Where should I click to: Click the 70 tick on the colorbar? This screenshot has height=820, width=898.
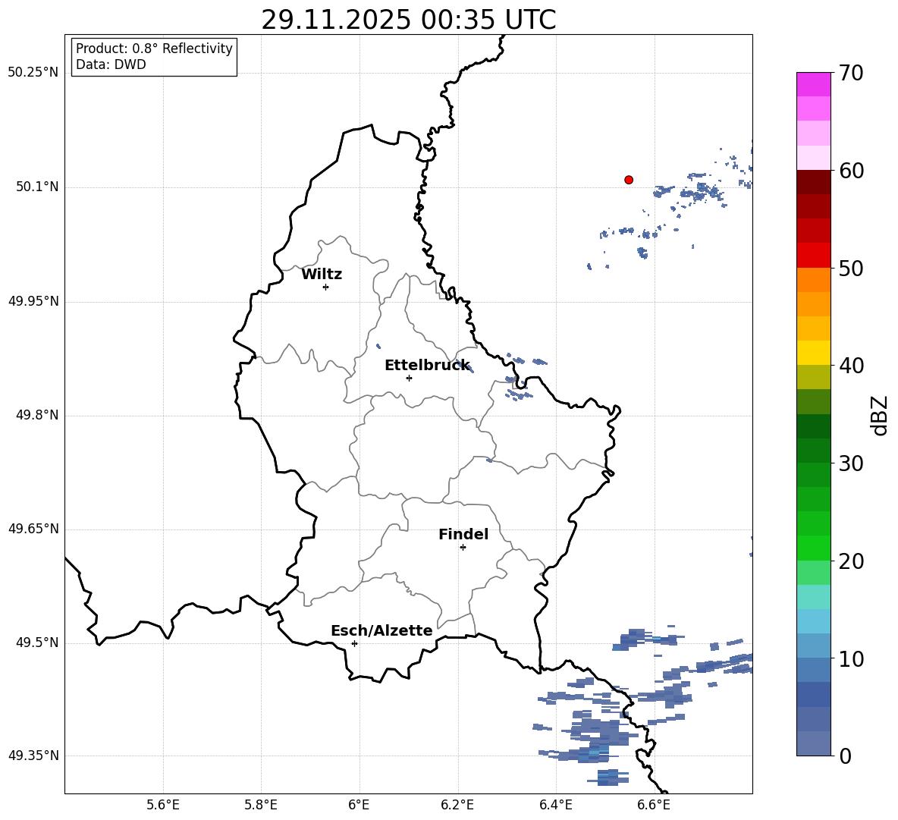tap(851, 73)
